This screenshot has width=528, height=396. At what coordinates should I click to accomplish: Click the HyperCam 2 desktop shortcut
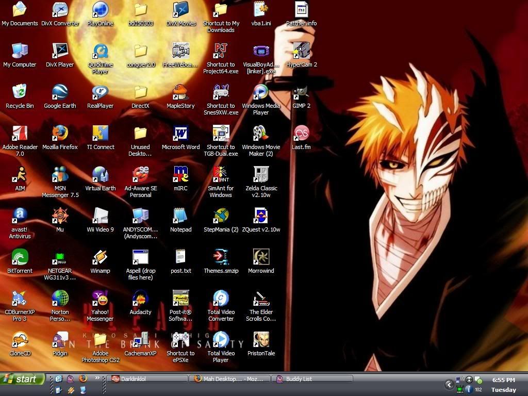click(x=301, y=56)
